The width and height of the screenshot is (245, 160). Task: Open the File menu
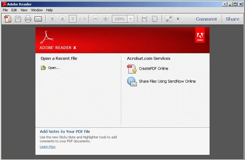coord(5,10)
